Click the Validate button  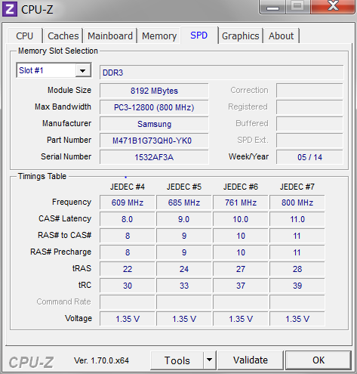pos(251,360)
